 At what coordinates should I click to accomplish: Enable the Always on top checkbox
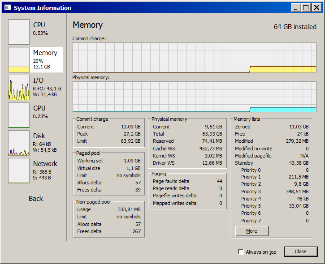coord(241,252)
